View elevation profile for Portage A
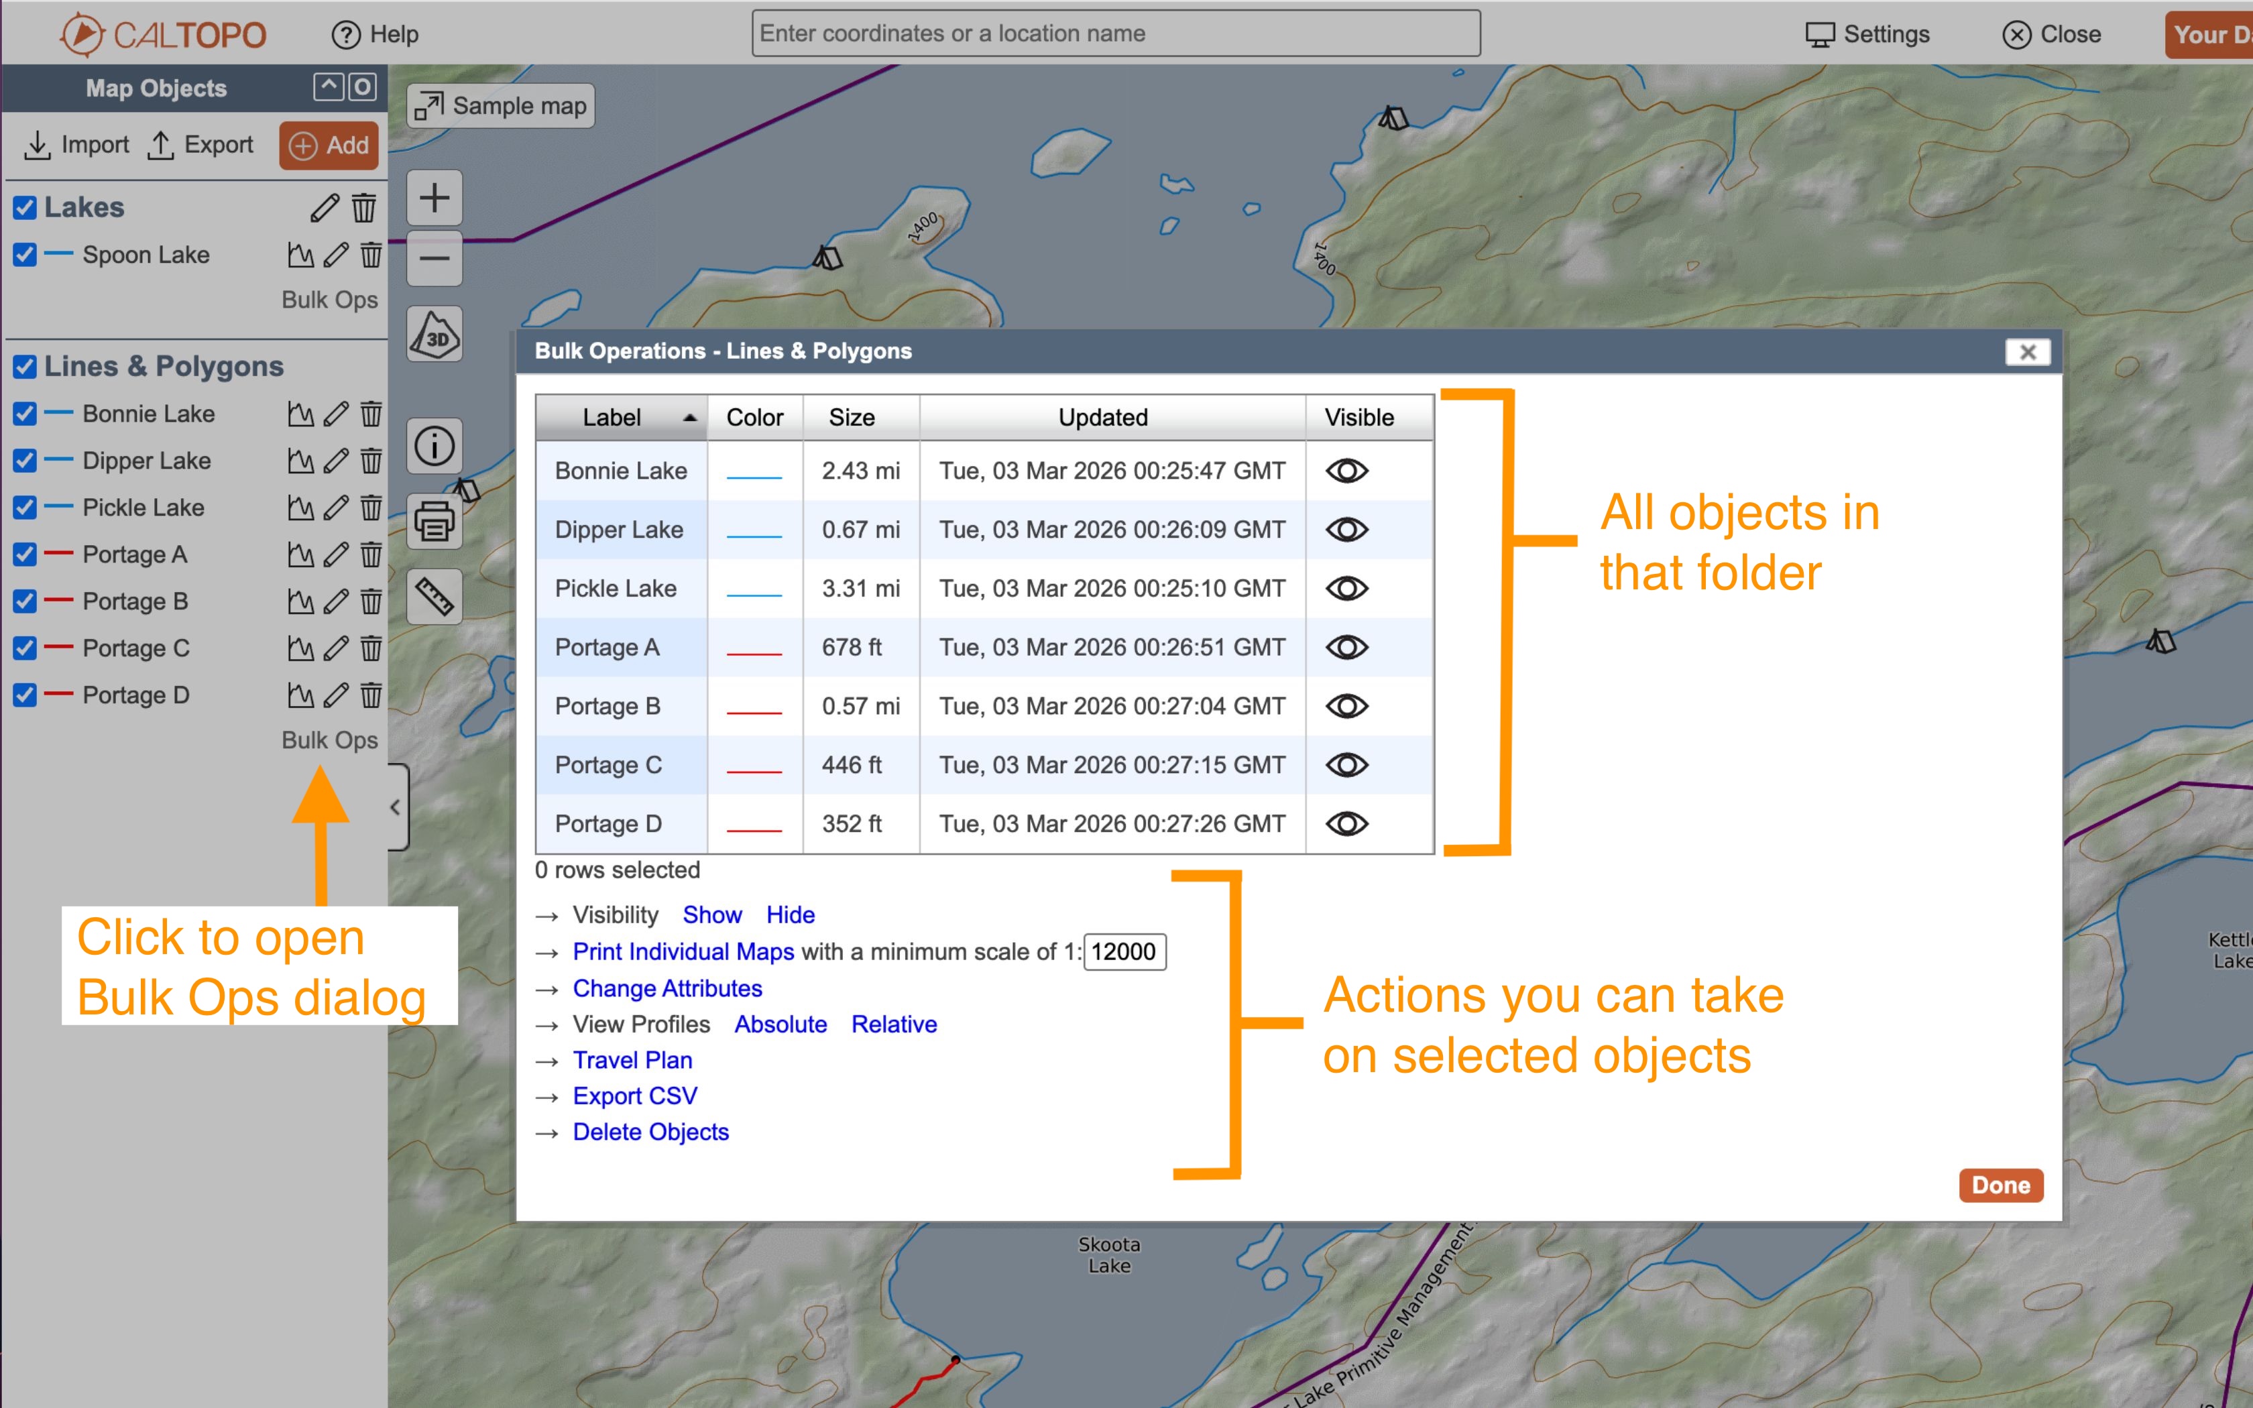The image size is (2253, 1408). click(300, 555)
